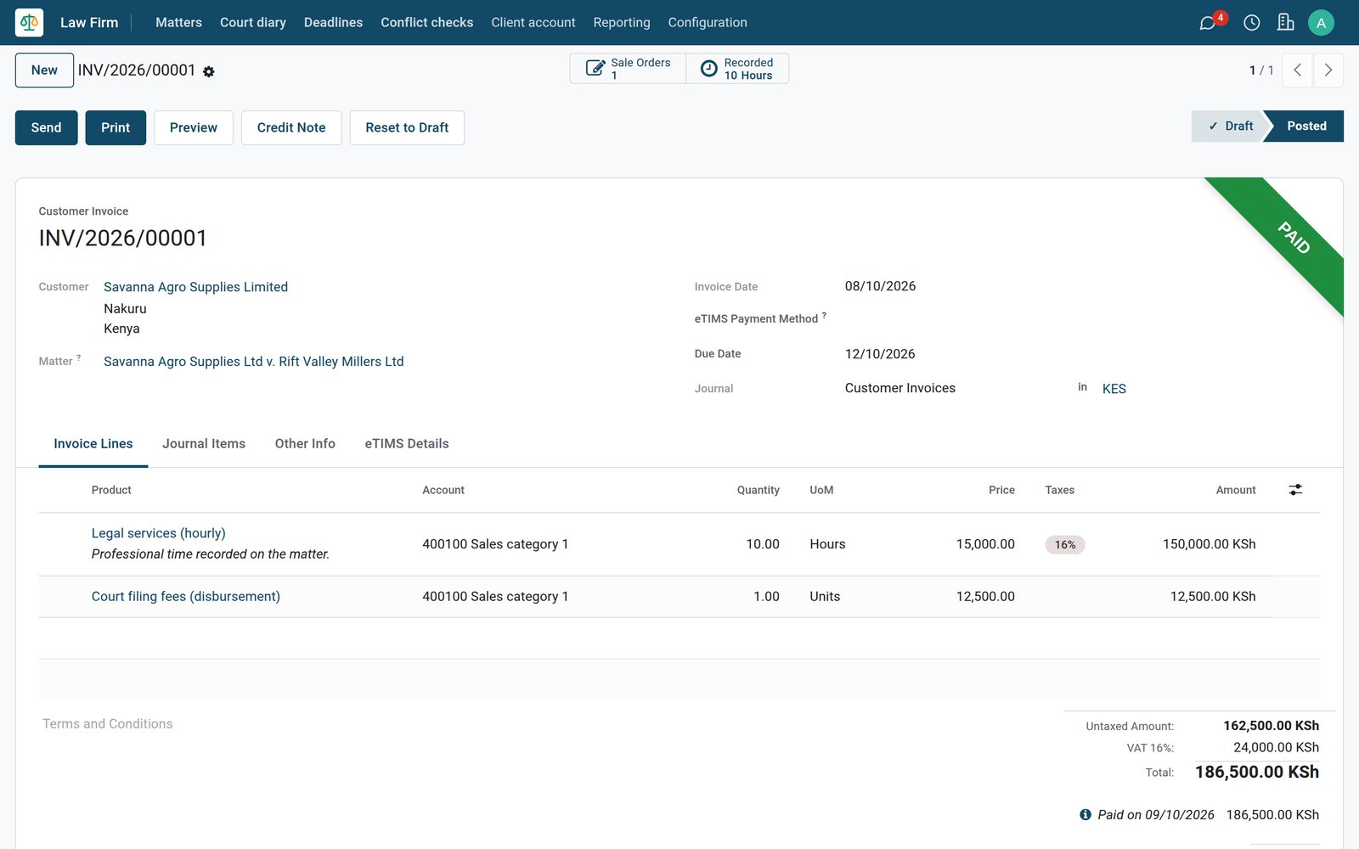
Task: Open the activities clock icon
Action: pos(1251,23)
